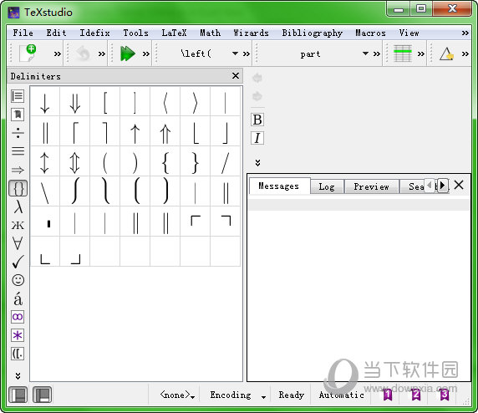Select the Cyrillic letters symbol tab

18,226
